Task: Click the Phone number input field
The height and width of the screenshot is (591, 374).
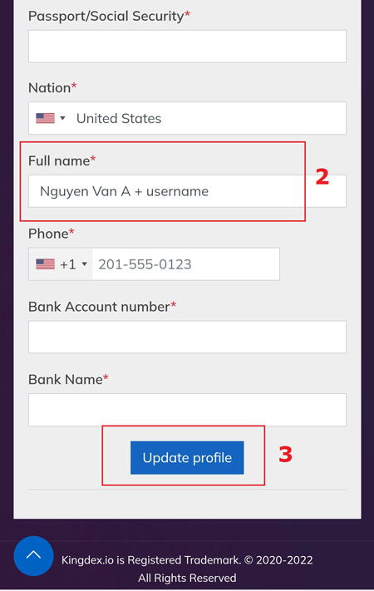Action: 186,263
